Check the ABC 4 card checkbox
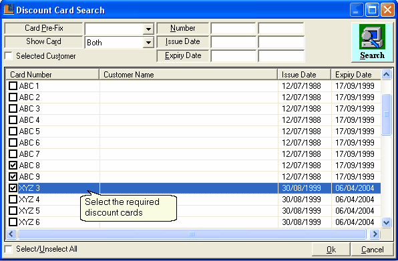Viewport: 398px width, 261px height. pos(13,119)
